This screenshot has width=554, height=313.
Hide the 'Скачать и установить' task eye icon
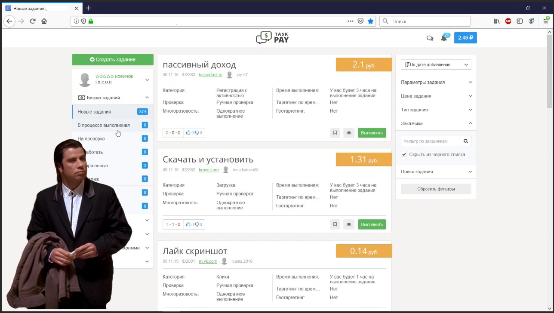349,224
